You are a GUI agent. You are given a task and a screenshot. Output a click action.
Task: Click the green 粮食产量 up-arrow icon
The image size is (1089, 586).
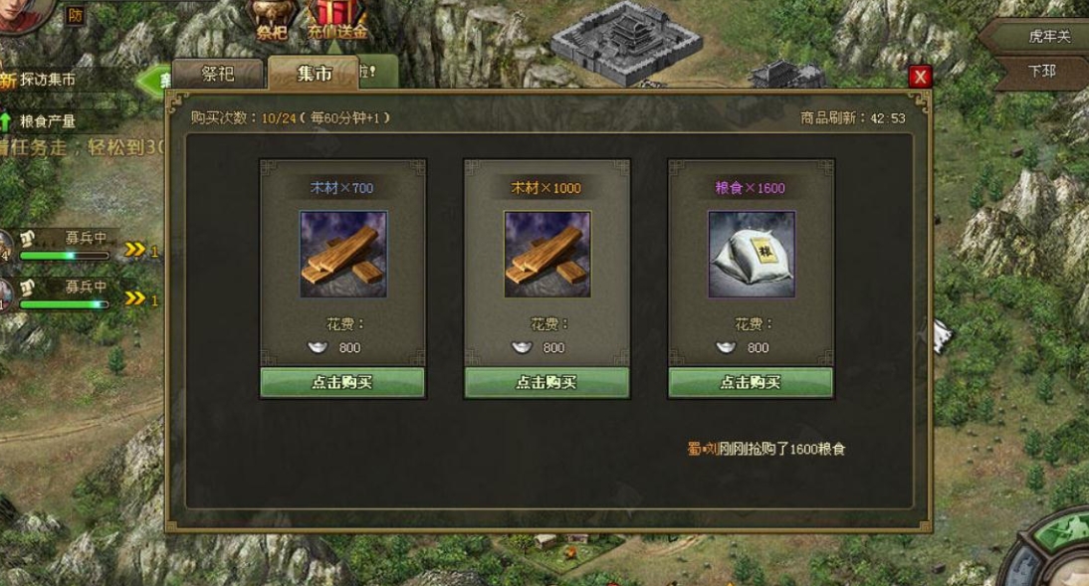point(6,121)
